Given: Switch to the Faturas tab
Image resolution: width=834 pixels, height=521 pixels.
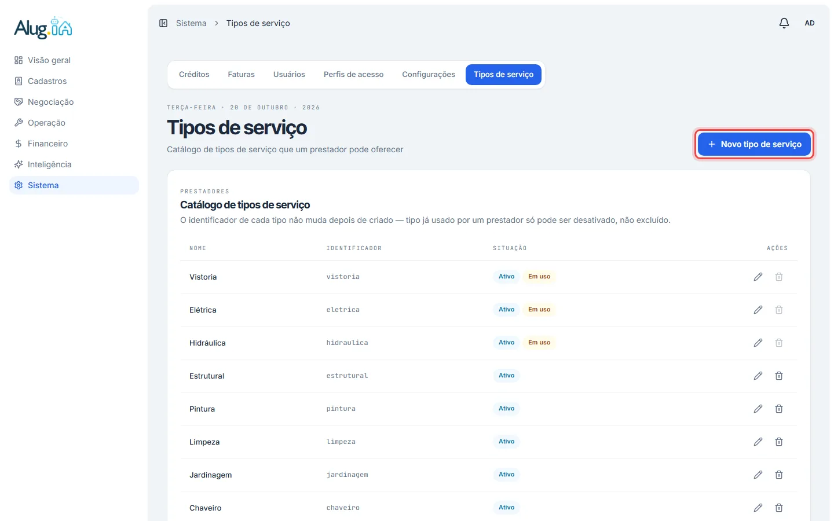Looking at the screenshot, I should (242, 75).
